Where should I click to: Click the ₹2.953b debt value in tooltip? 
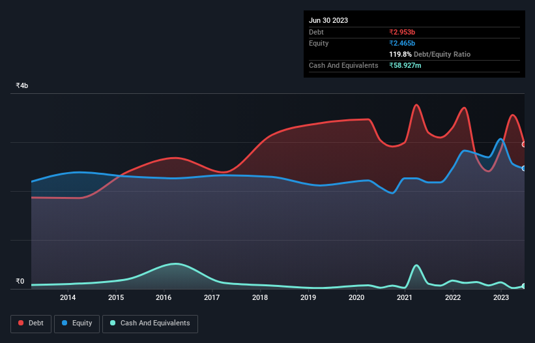point(402,32)
